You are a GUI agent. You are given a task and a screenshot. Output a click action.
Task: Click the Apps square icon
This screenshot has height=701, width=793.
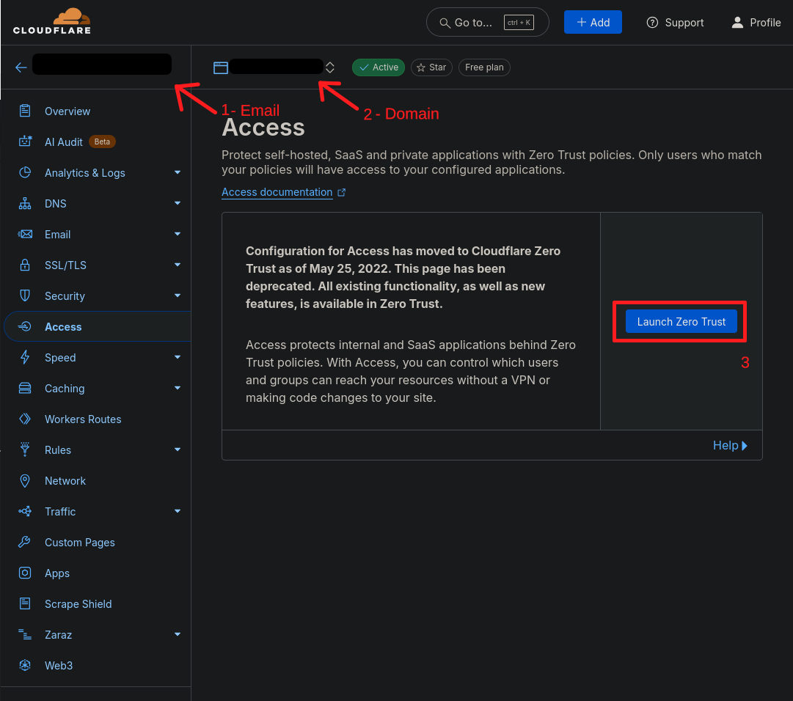click(x=25, y=573)
